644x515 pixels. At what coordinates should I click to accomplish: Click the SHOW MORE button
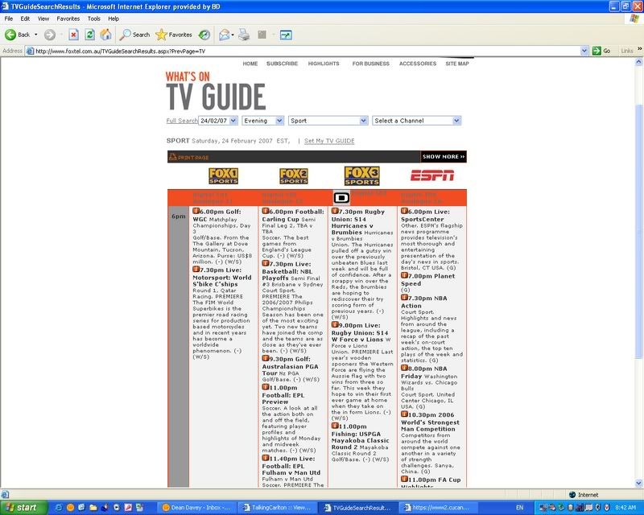[444, 156]
